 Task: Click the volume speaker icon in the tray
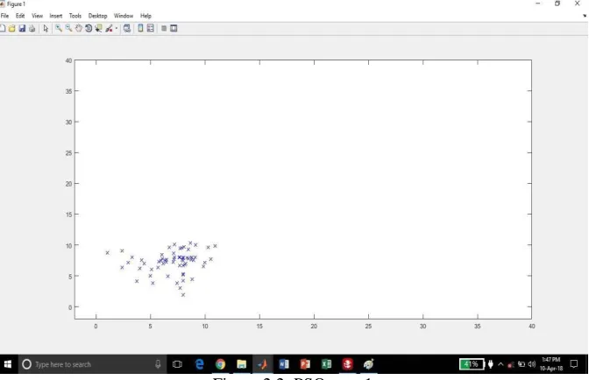[531, 364]
